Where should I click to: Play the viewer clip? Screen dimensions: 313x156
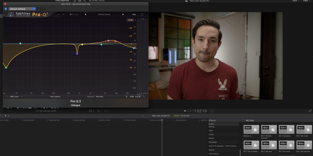(185, 111)
